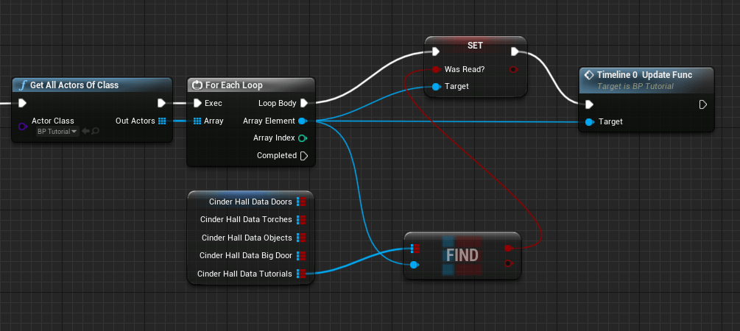Click the Cinder Hall Data Tutorials output pin

click(x=301, y=274)
